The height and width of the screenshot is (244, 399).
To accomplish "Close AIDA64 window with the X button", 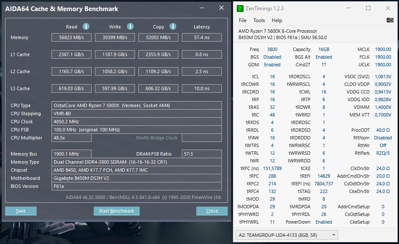I will tap(221, 8).
